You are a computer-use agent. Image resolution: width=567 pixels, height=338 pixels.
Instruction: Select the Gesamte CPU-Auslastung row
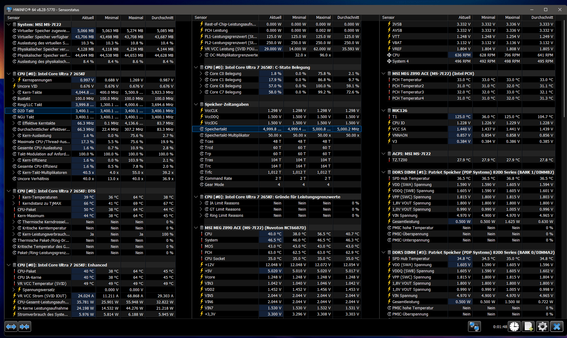tap(90, 148)
